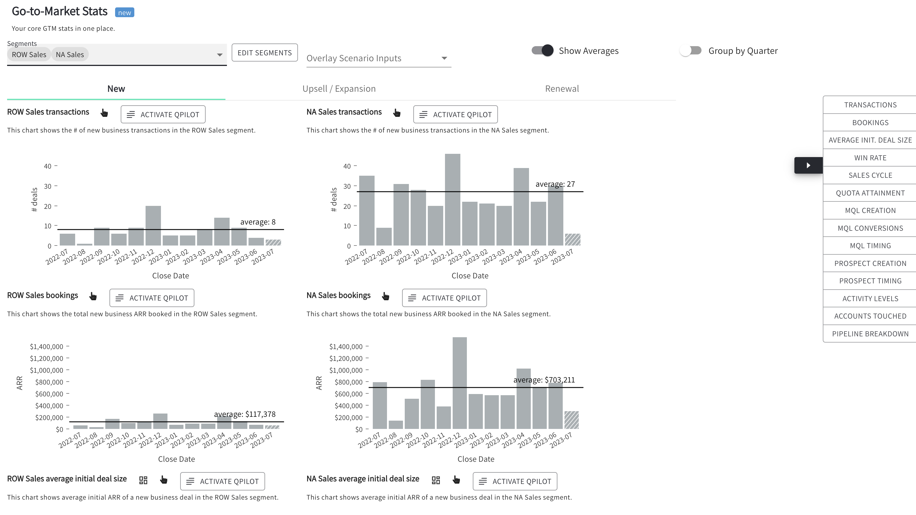
Task: Enable the Group by Quarter toggle
Action: coord(690,51)
